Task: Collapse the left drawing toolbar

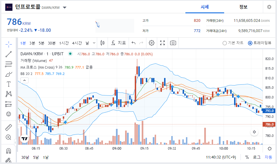Action: 15,142
